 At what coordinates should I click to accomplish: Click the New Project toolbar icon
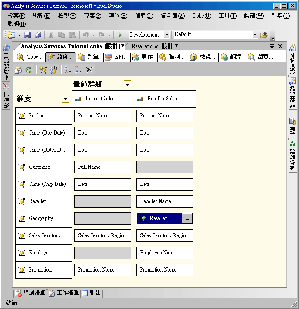click(12, 35)
